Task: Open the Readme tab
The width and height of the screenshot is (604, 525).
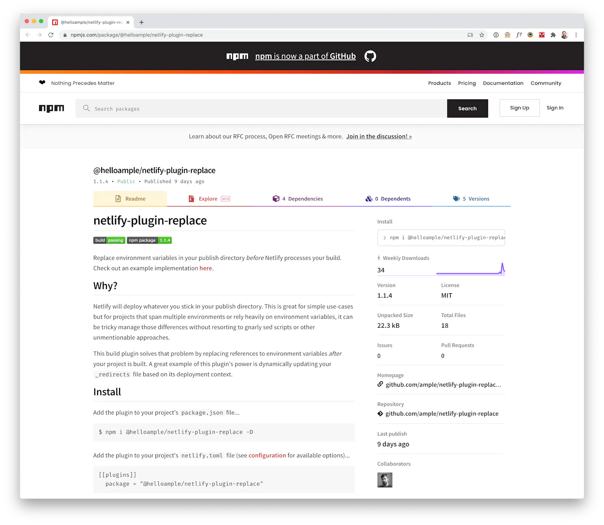Action: (x=130, y=199)
